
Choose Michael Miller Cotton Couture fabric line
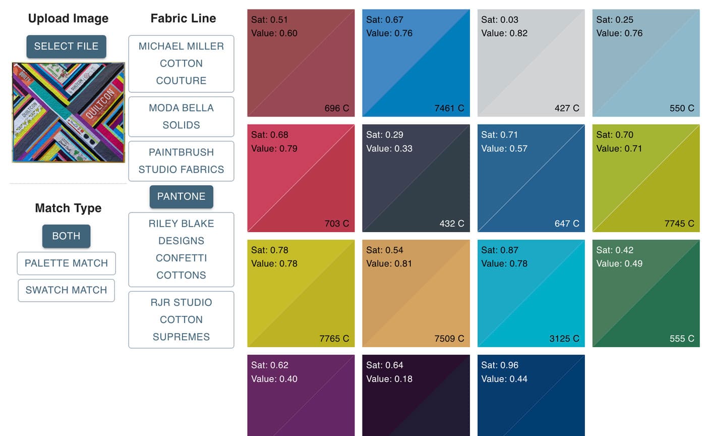181,64
